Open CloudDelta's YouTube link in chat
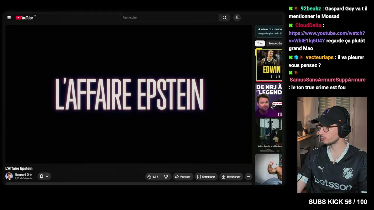 coord(327,37)
